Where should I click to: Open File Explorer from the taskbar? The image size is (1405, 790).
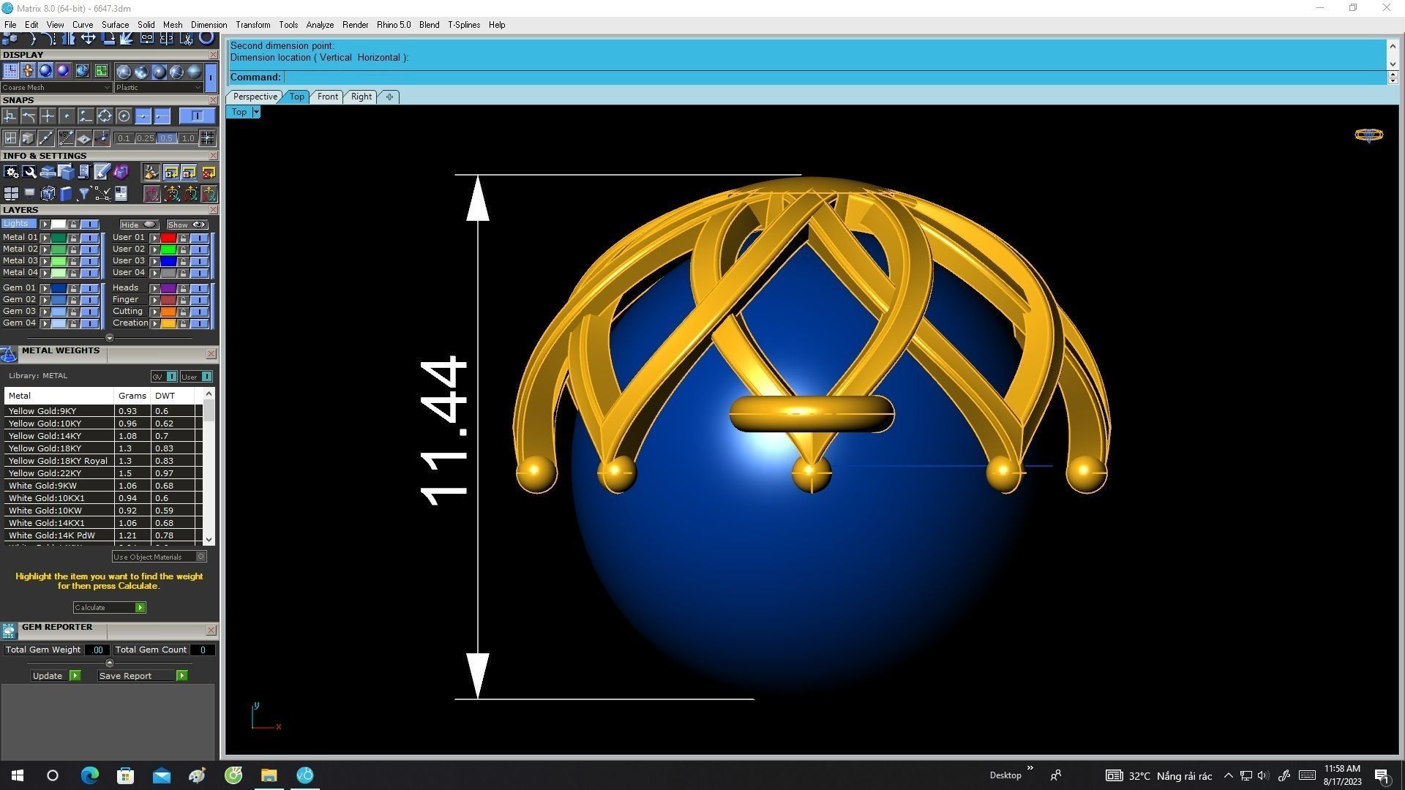269,775
